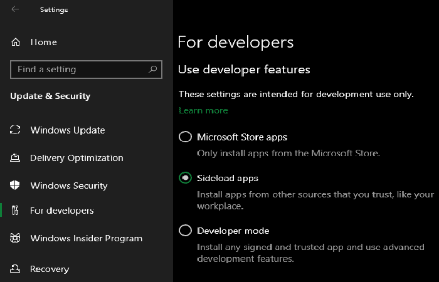
Task: Click the Settings window title text
Action: coord(54,9)
